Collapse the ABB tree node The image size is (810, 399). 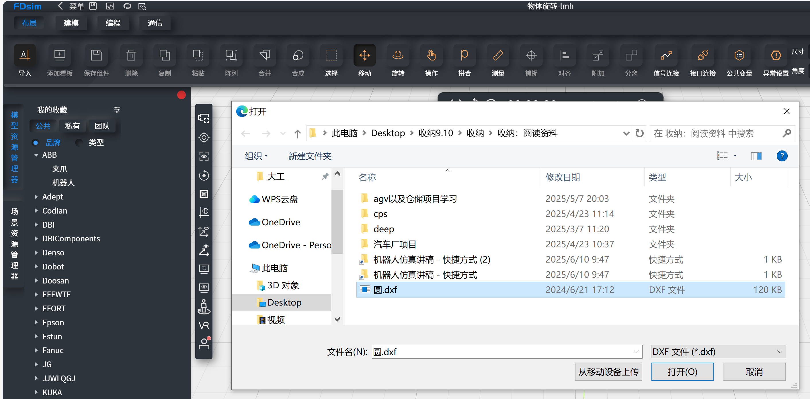(36, 155)
